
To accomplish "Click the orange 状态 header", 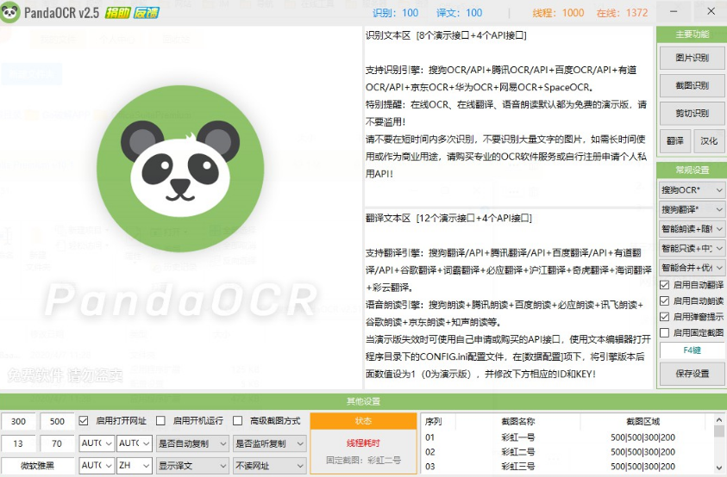I will (x=364, y=421).
